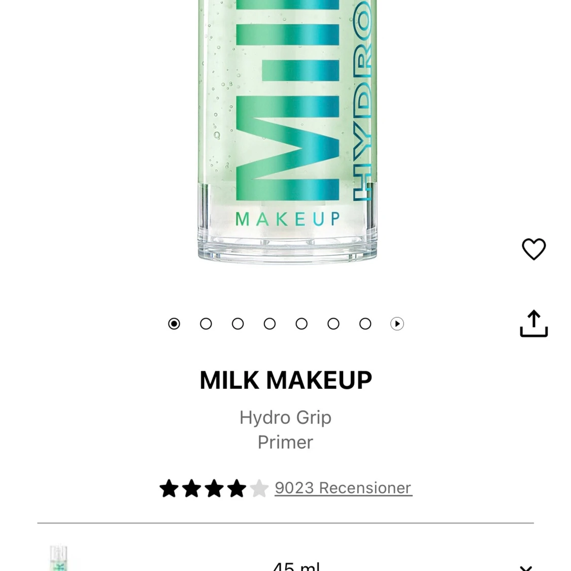Open the 9023 Recensioner link
Screen dimensions: 571x571
coord(344,488)
